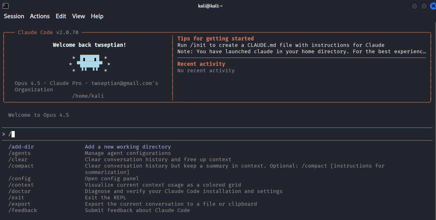Choose the /clear command
Image resolution: width=436 pixels, height=220 pixels.
[18, 160]
